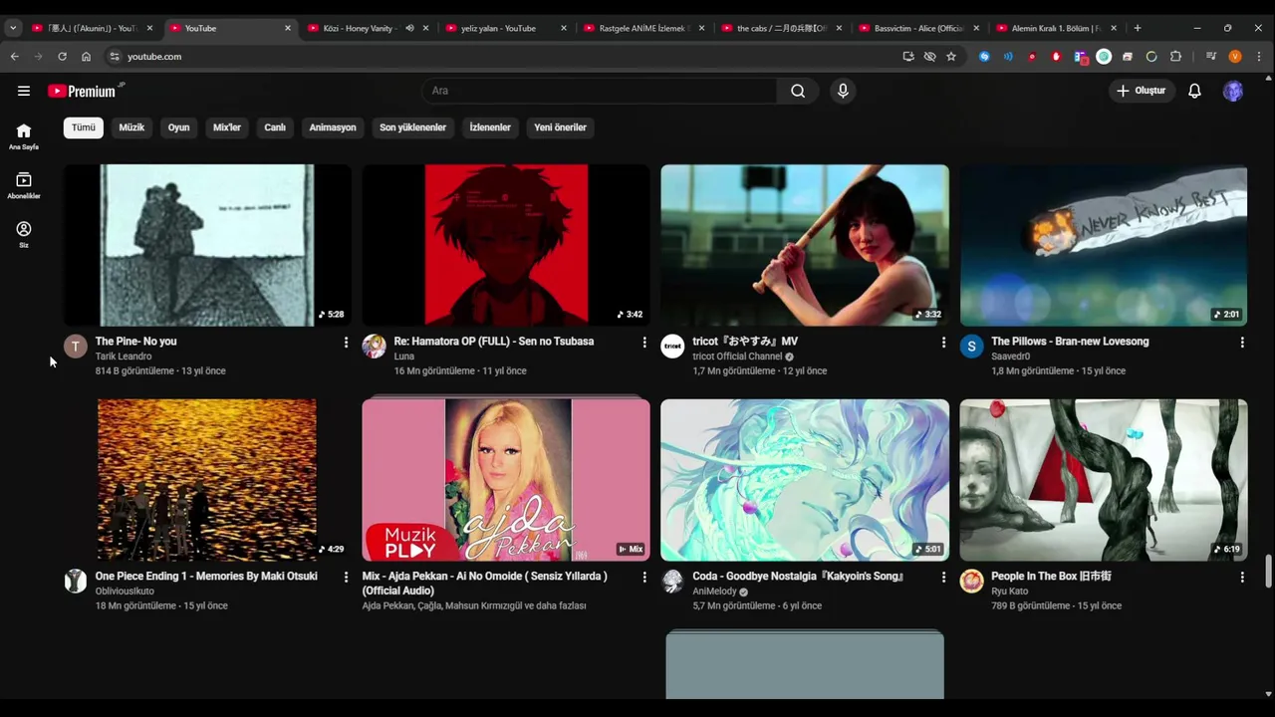
Task: Bookmark this page with the star
Action: pos(951,57)
